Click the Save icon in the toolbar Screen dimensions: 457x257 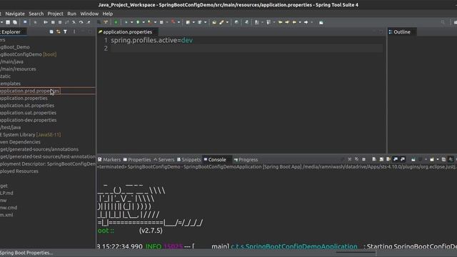[8, 22]
